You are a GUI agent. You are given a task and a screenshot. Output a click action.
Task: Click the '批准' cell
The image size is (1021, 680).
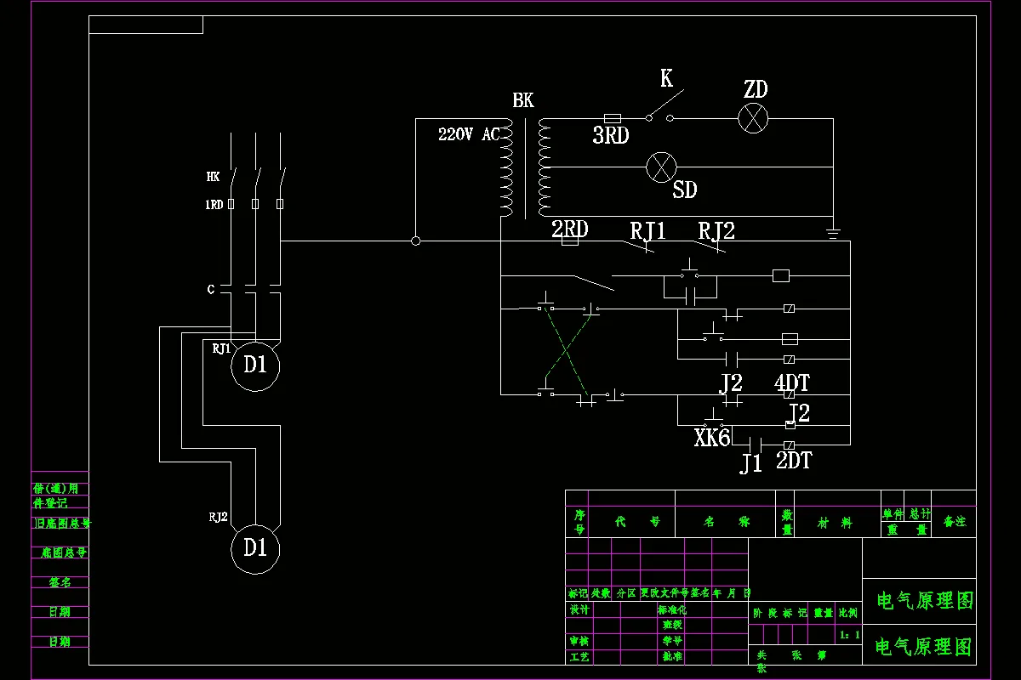pyautogui.click(x=672, y=657)
